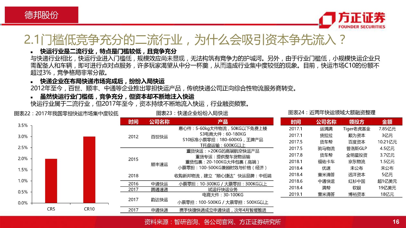
Task: Select product line 重货专运：提供整车货物运输
Action: [223, 157]
